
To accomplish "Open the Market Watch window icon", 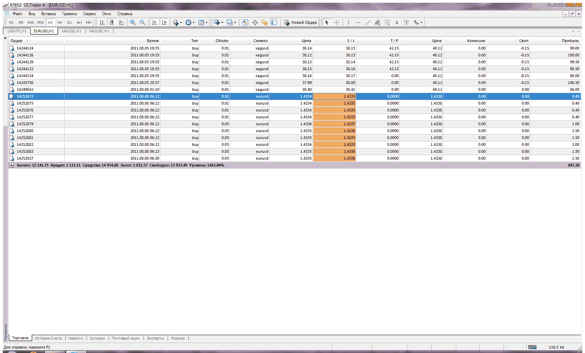I will (245, 22).
